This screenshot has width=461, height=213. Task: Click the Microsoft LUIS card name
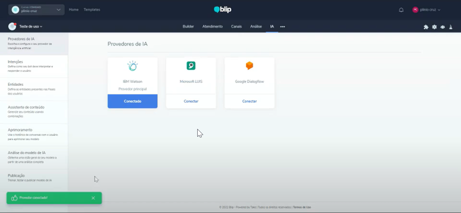click(x=191, y=82)
